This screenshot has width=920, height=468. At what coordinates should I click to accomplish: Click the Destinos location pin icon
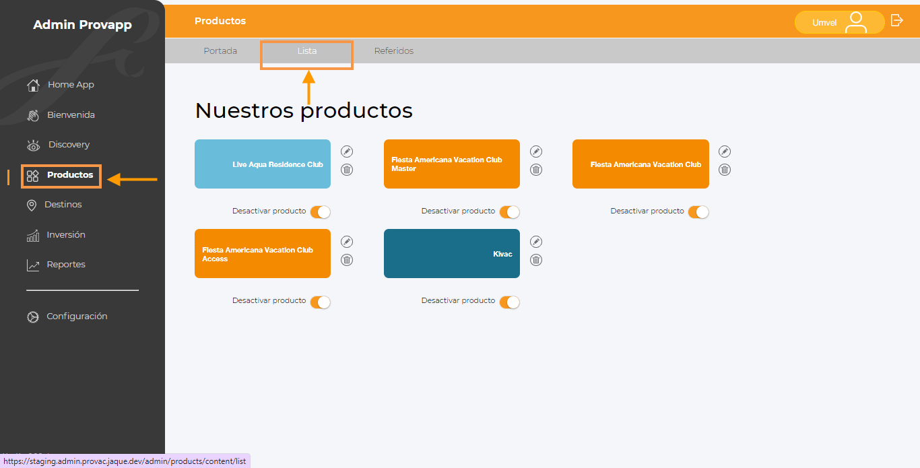32,205
